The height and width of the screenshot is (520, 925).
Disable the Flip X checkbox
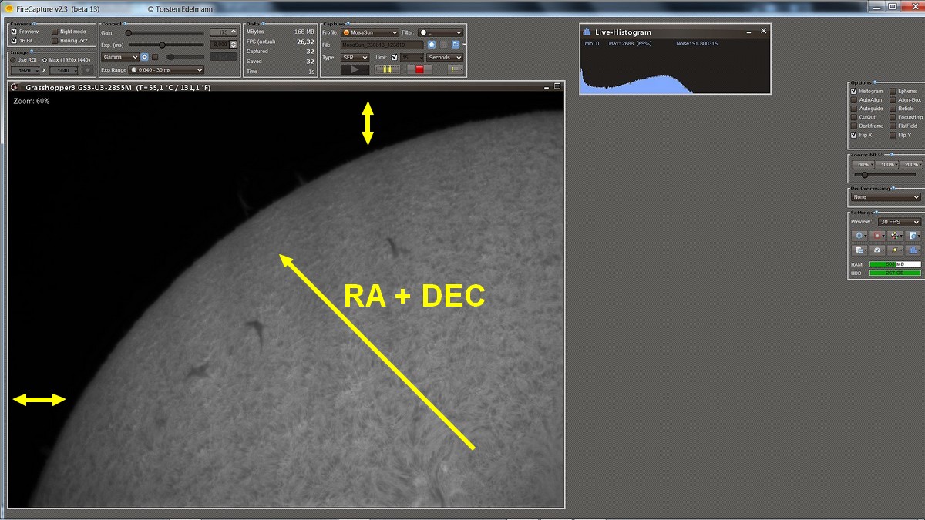point(854,135)
